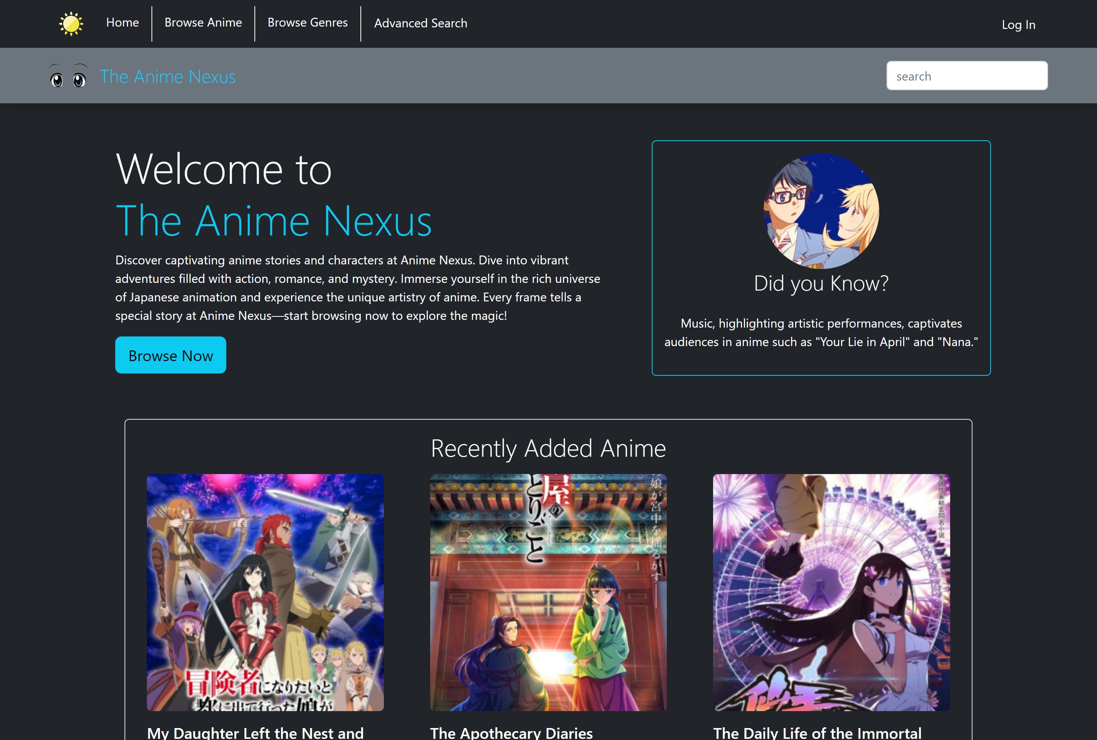The height and width of the screenshot is (740, 1097).
Task: Open The Apothecary Diaries poster thumbnail
Action: [548, 592]
